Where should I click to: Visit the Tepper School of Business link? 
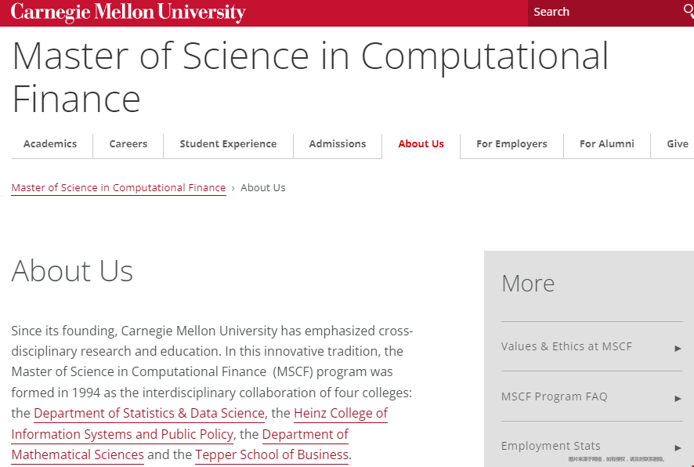tap(272, 454)
